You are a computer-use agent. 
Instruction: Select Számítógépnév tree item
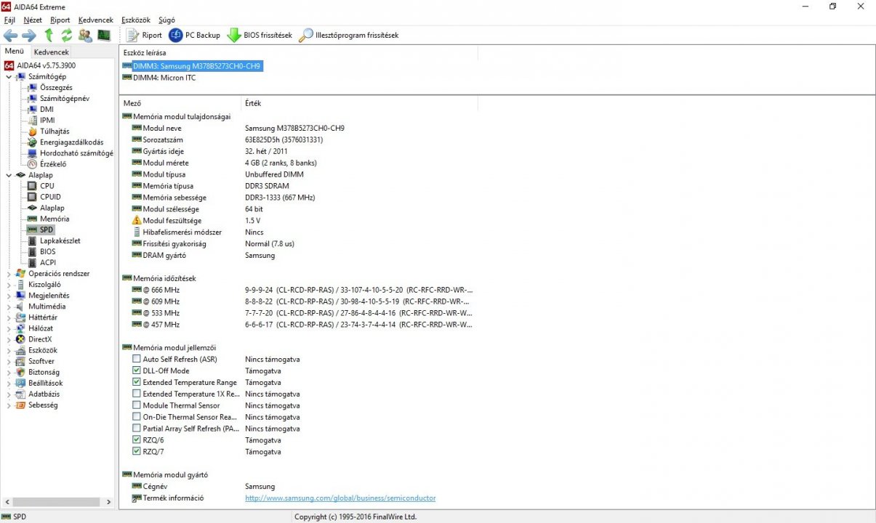(65, 98)
